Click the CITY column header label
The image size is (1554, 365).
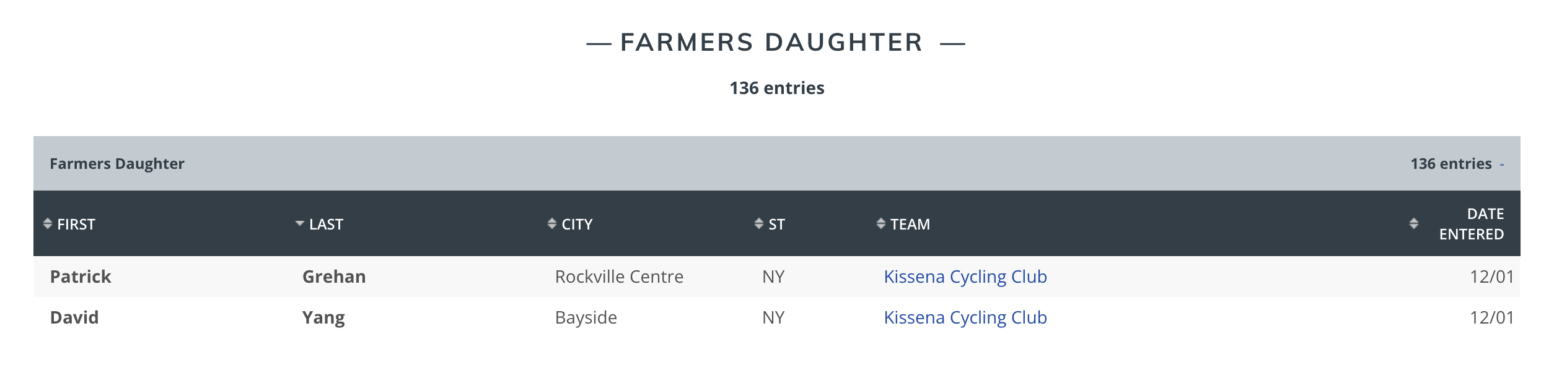[x=577, y=224]
